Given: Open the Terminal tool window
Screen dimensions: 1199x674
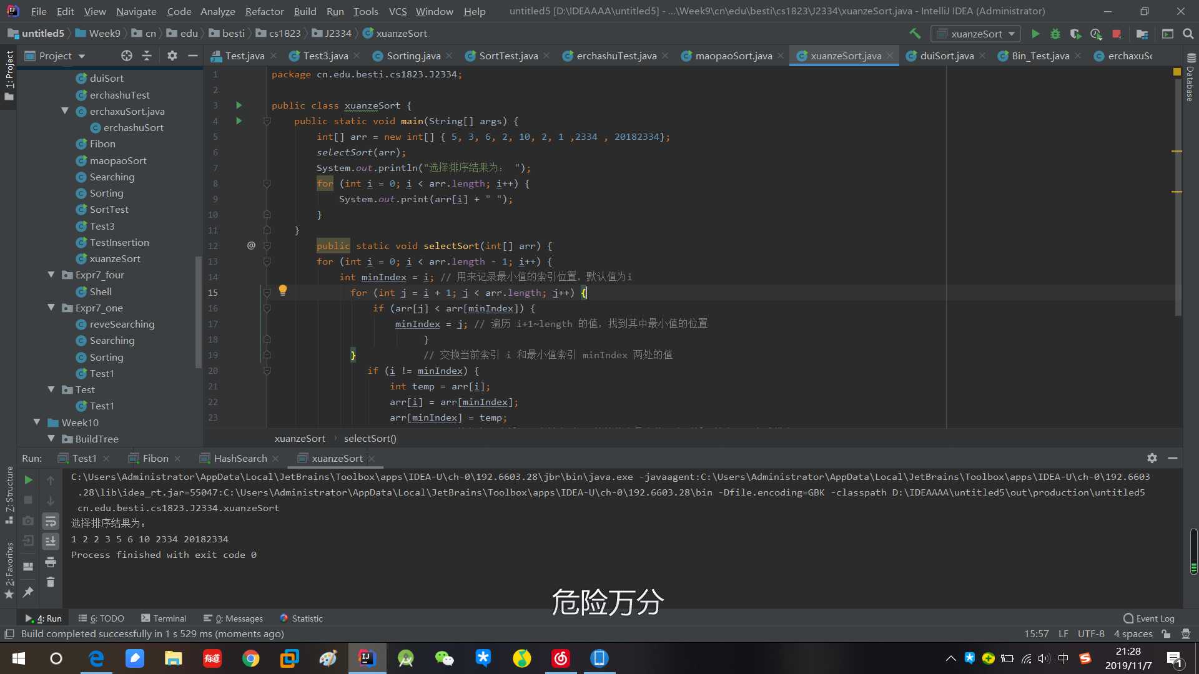Looking at the screenshot, I should [x=164, y=618].
